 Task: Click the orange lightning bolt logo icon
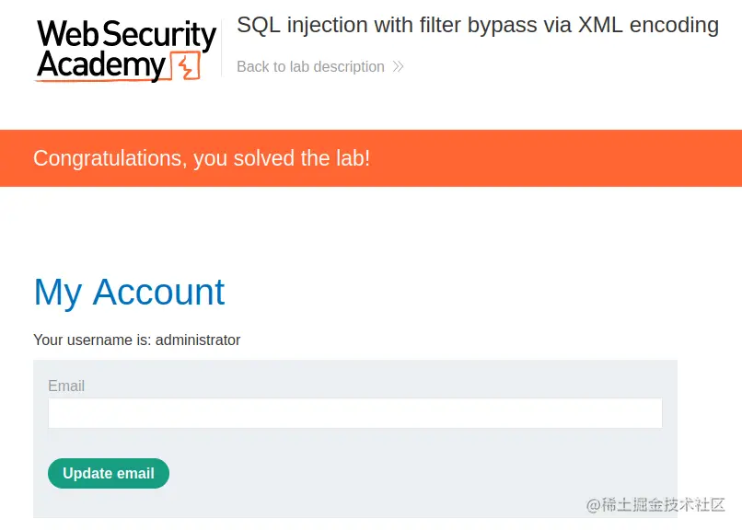pyautogui.click(x=186, y=65)
